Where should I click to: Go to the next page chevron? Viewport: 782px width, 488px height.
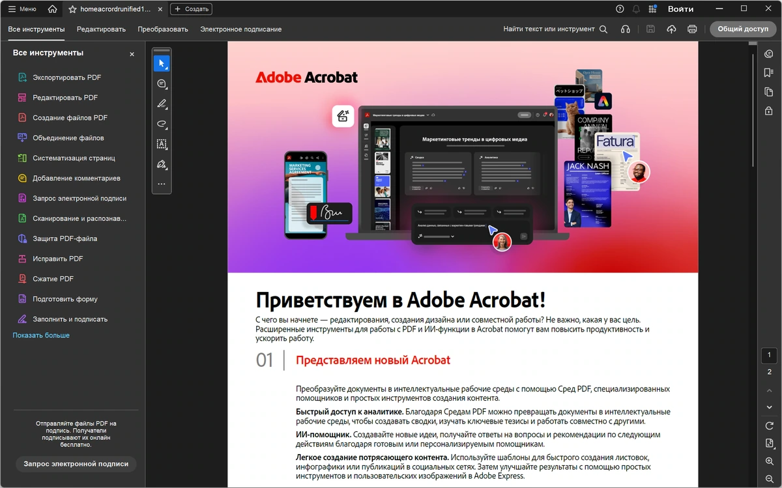click(x=770, y=407)
